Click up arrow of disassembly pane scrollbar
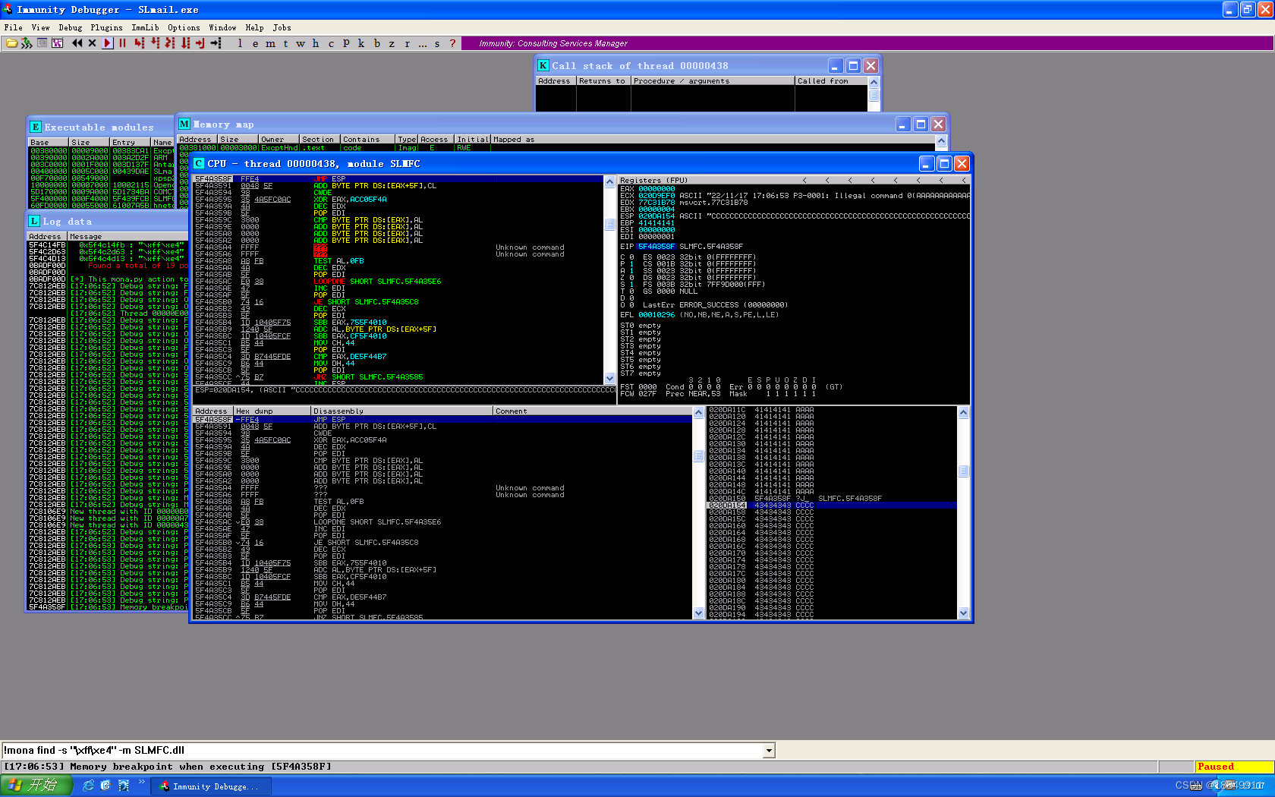Image resolution: width=1275 pixels, height=797 pixels. tap(609, 181)
